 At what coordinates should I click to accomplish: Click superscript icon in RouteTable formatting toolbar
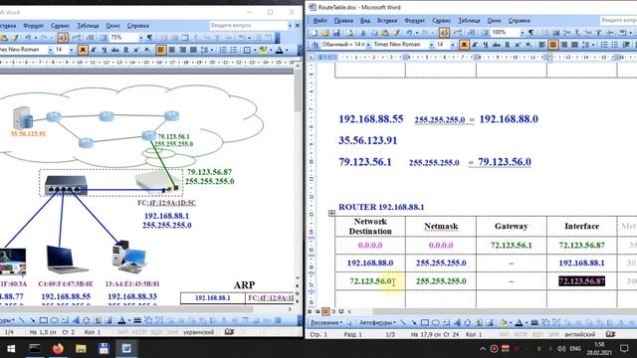(x=518, y=45)
